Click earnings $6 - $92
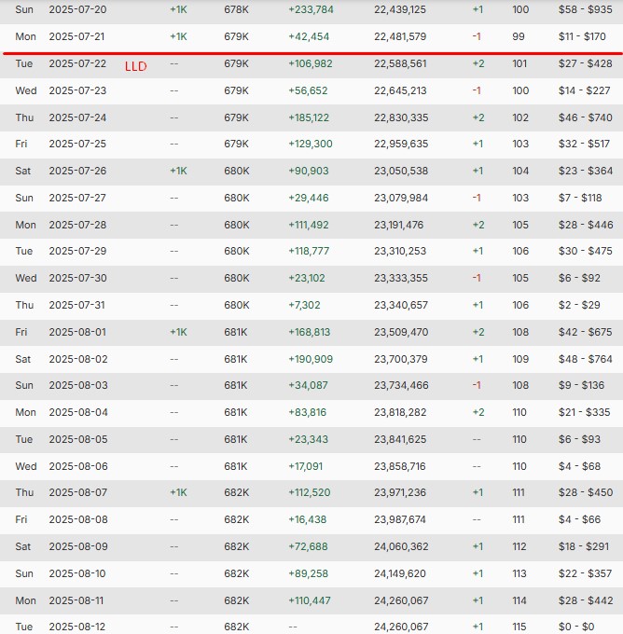Viewport: 623px width, 634px height. 579,278
